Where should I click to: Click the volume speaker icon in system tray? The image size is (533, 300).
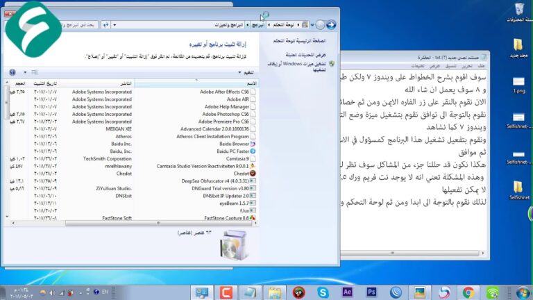(x=51, y=292)
